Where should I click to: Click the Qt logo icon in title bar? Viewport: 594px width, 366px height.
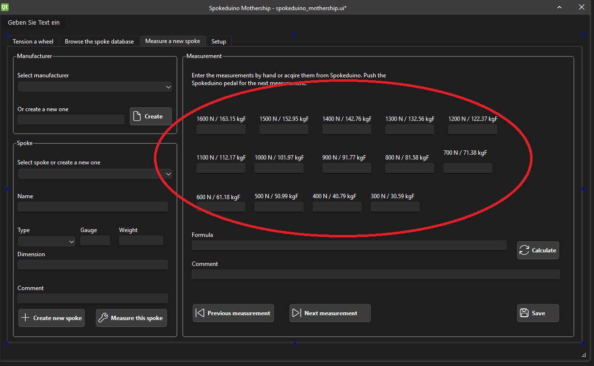pos(5,7)
